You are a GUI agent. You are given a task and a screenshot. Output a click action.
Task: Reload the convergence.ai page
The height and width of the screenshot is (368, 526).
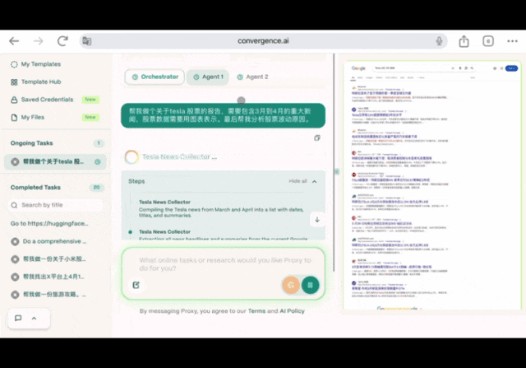(x=62, y=41)
